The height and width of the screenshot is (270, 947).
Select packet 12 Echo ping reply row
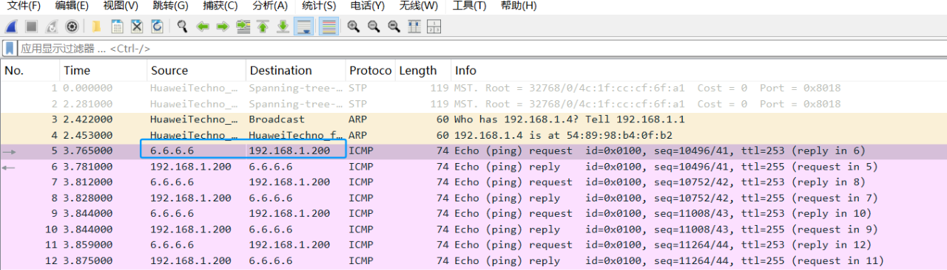pos(473,260)
